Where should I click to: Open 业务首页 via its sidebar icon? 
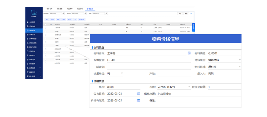click(x=28, y=22)
